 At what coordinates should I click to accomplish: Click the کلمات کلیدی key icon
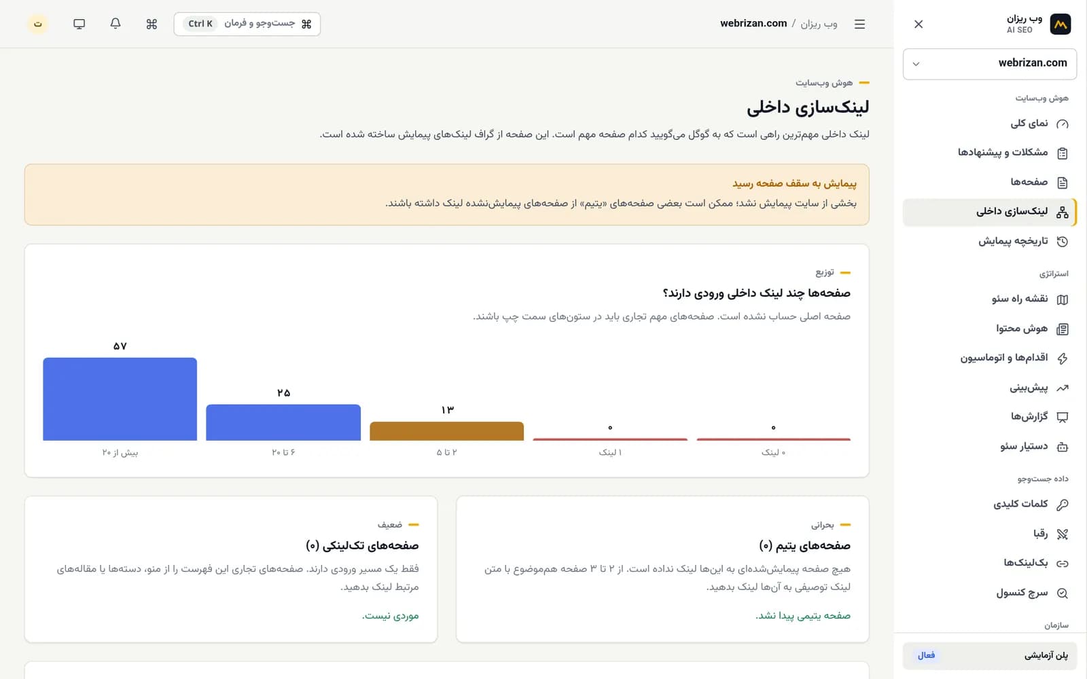pyautogui.click(x=1063, y=504)
